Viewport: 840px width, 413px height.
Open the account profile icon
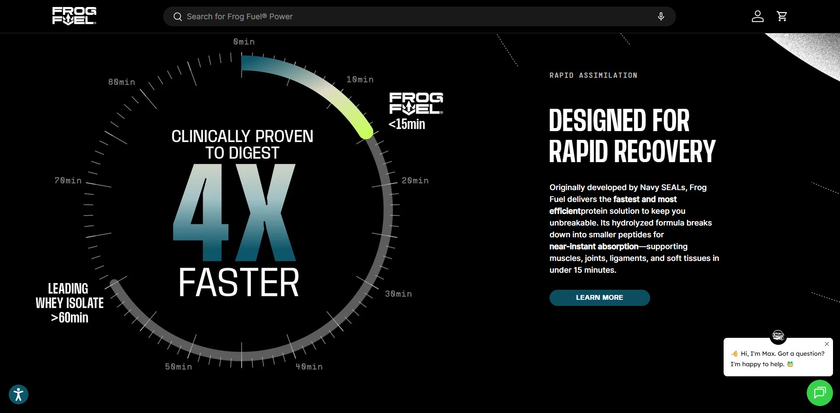(758, 16)
